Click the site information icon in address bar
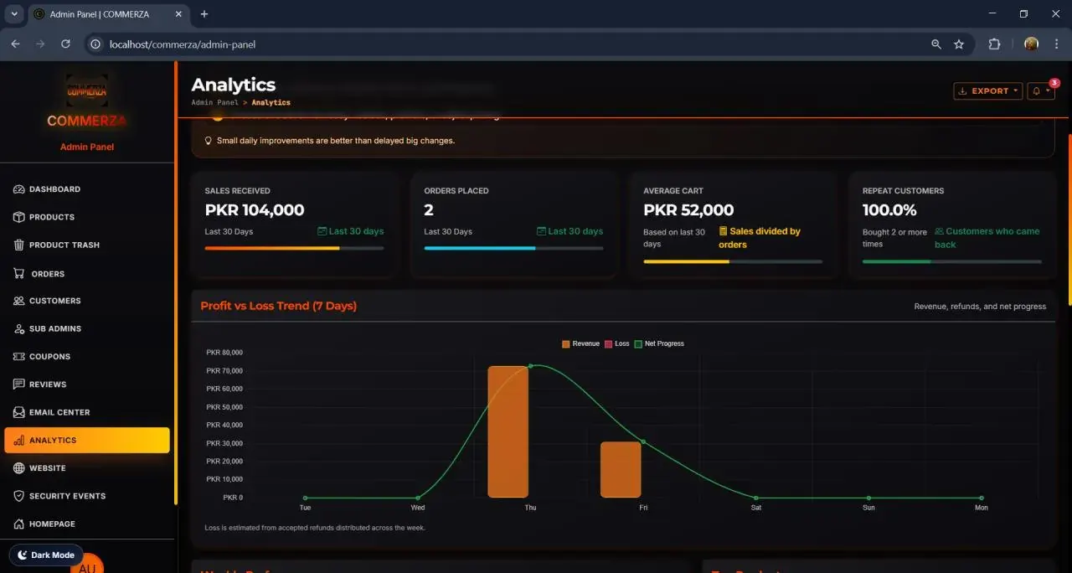 coord(95,44)
